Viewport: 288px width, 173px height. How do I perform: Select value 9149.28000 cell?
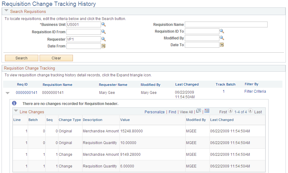tap(130, 155)
